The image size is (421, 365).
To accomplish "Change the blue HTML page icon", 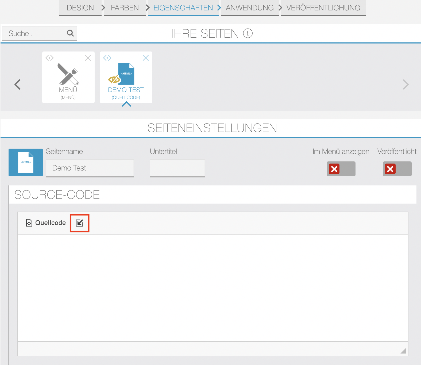I will [26, 162].
